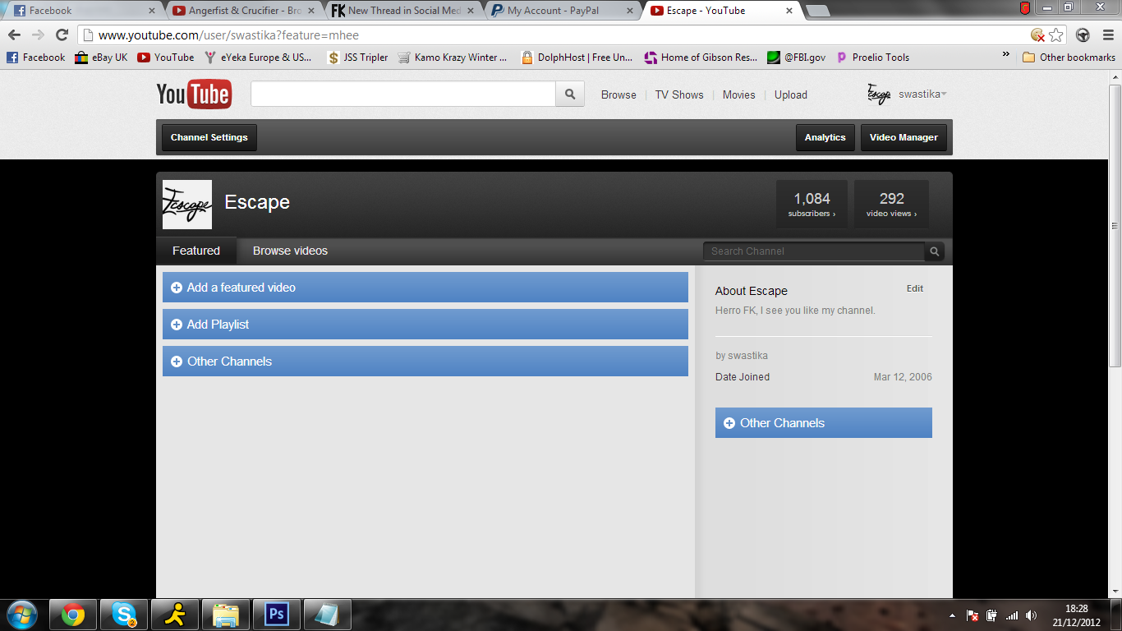This screenshot has height=631, width=1122.
Task: Open Other bookmarks folder
Action: (x=1069, y=58)
